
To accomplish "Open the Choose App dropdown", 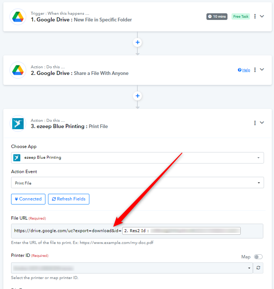I will [x=137, y=158].
